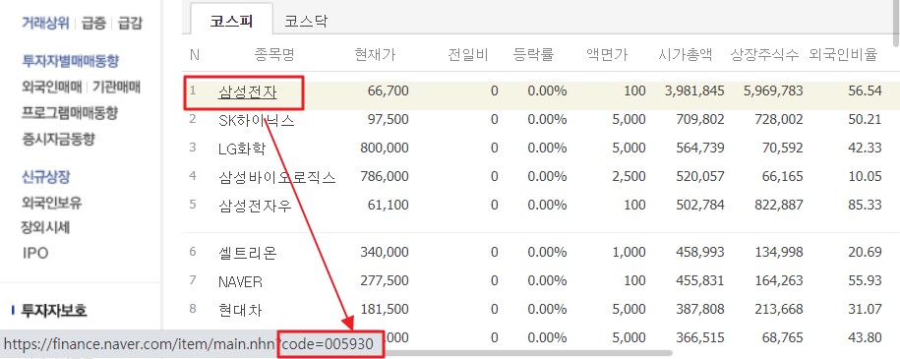The image size is (900, 359).
Task: Open the 투자자보호 section
Action: click(53, 311)
